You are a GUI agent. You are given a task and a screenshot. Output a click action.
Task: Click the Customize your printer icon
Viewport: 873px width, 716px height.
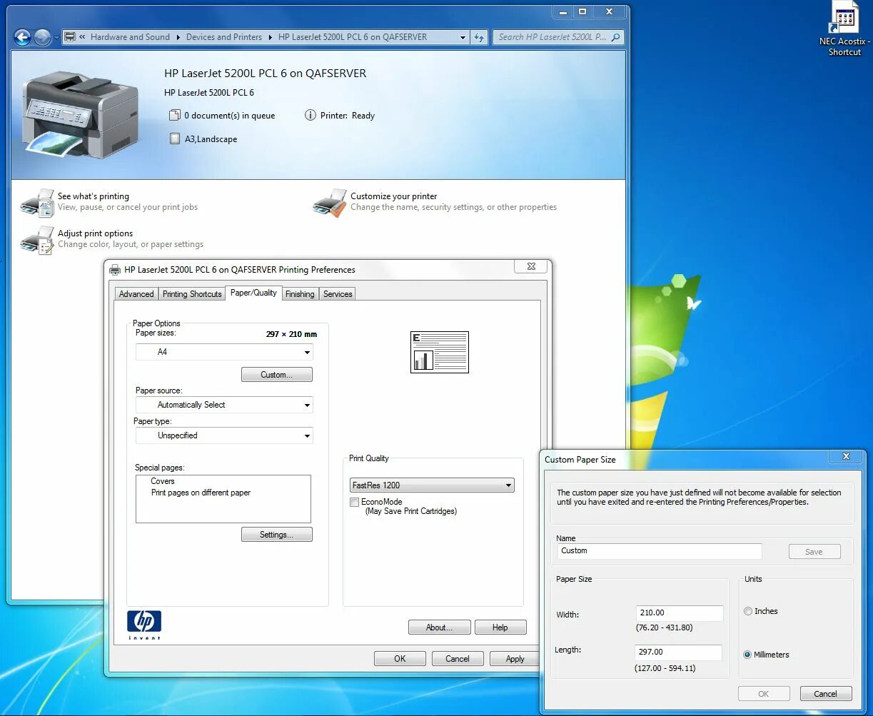coord(329,202)
